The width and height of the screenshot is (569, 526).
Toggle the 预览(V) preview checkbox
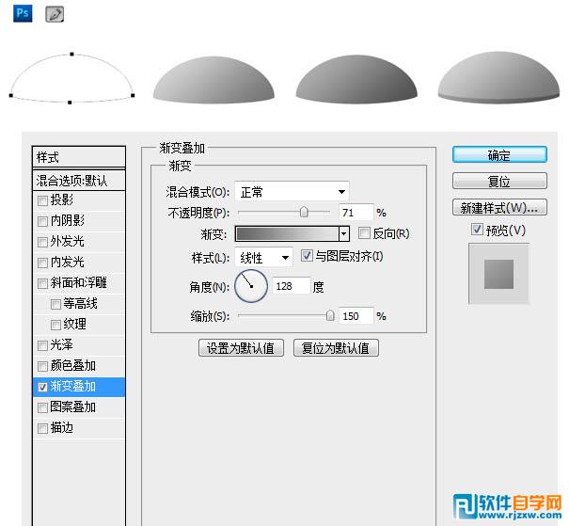477,229
